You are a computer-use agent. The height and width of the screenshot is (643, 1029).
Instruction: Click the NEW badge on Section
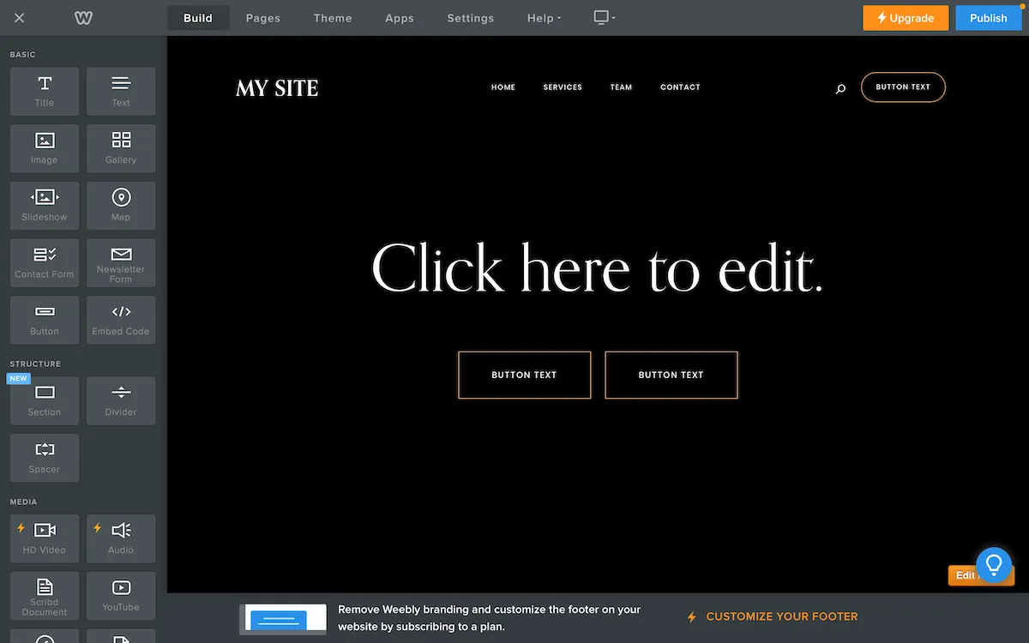coord(18,378)
